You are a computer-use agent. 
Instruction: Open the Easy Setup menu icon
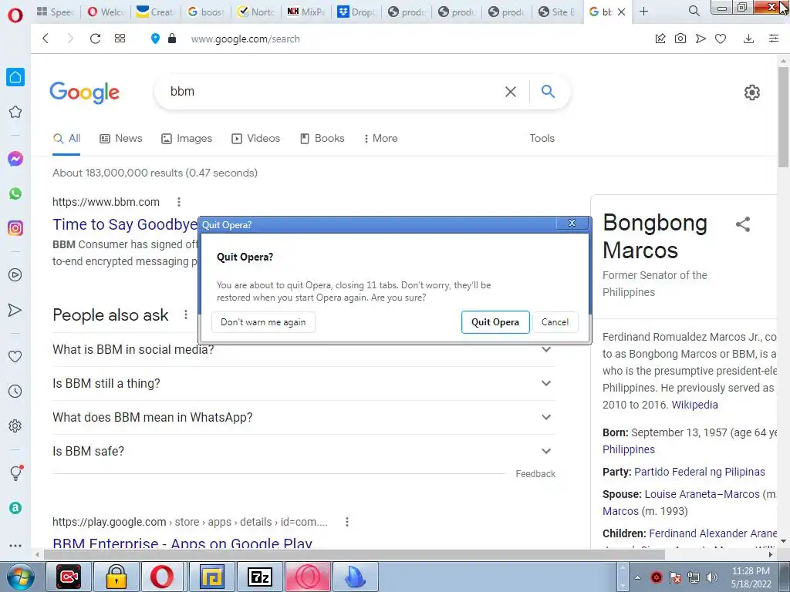click(x=774, y=39)
